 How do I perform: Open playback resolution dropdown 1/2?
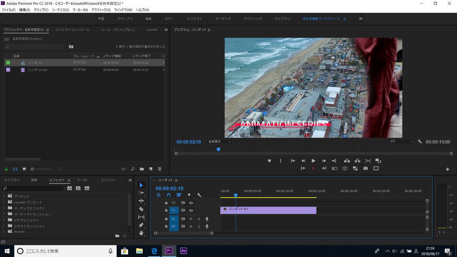pos(401,142)
